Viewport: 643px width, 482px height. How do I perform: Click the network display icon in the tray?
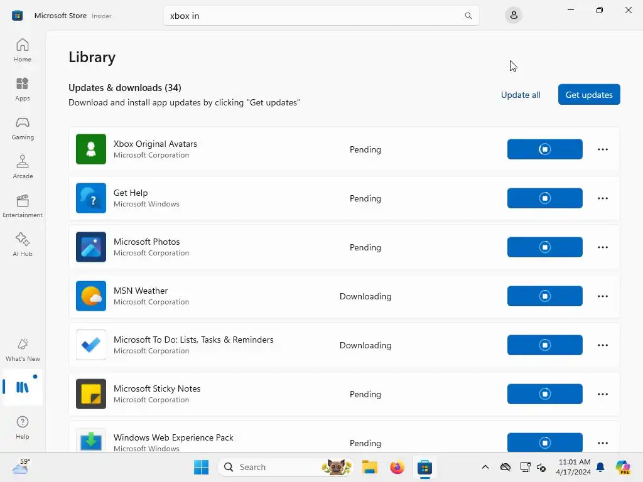525,467
